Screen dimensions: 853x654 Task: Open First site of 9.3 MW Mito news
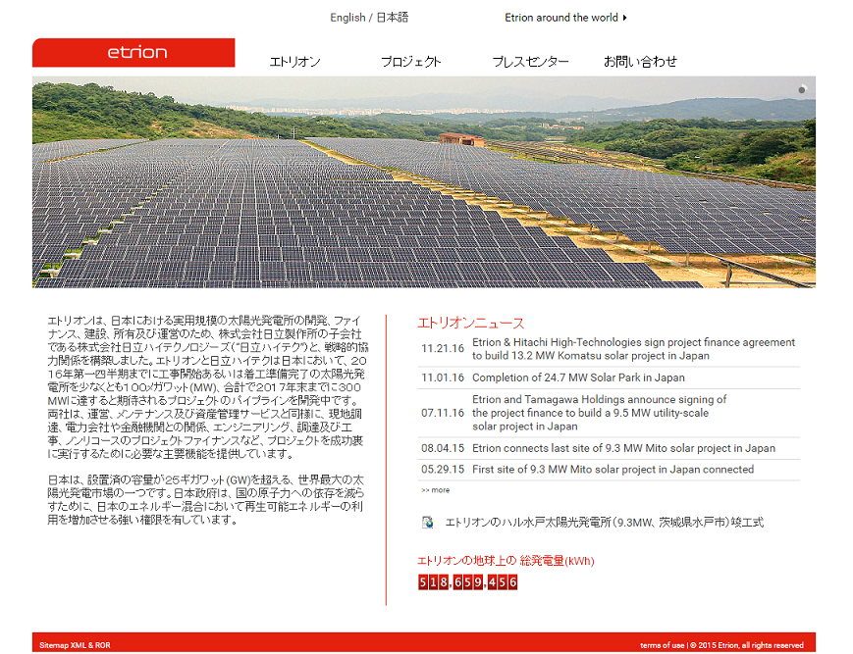pyautogui.click(x=613, y=470)
